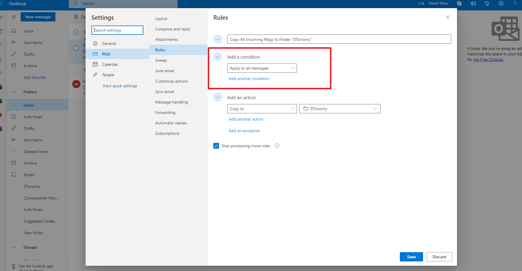Select the Mail settings category
Viewport: 522px width, 271px height.
(117, 54)
